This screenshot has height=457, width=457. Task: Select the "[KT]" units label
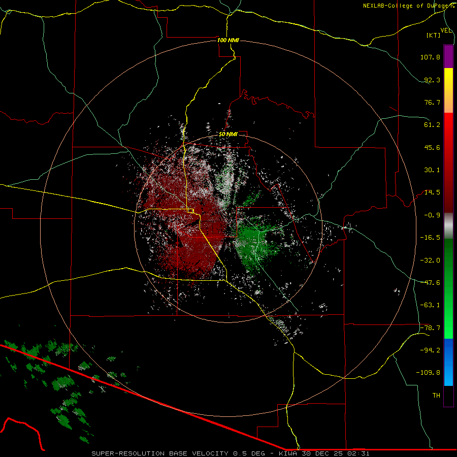point(434,35)
